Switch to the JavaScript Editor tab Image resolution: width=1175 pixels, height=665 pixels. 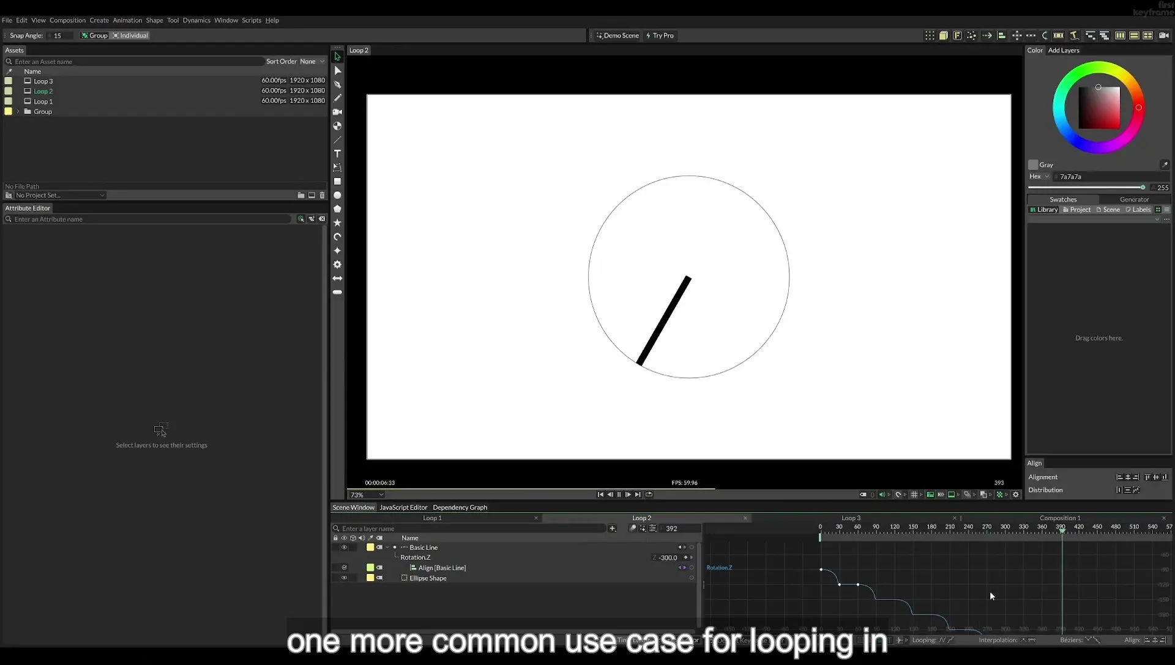point(403,507)
